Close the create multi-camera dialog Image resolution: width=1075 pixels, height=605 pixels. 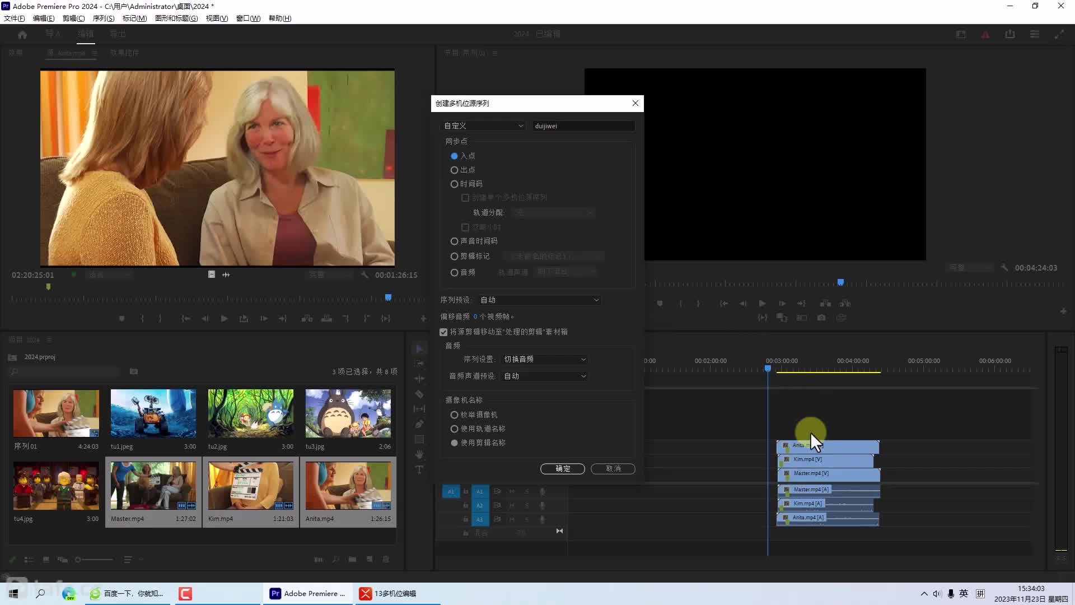click(x=635, y=103)
